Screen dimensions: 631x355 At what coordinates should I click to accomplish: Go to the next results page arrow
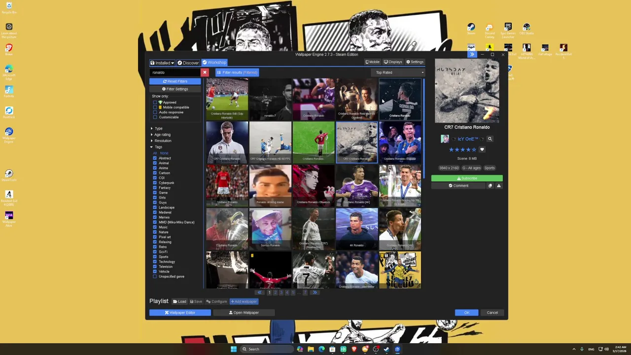click(x=315, y=292)
